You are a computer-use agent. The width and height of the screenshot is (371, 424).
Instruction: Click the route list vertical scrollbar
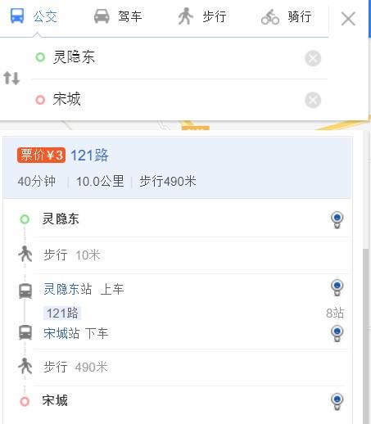[x=365, y=336]
